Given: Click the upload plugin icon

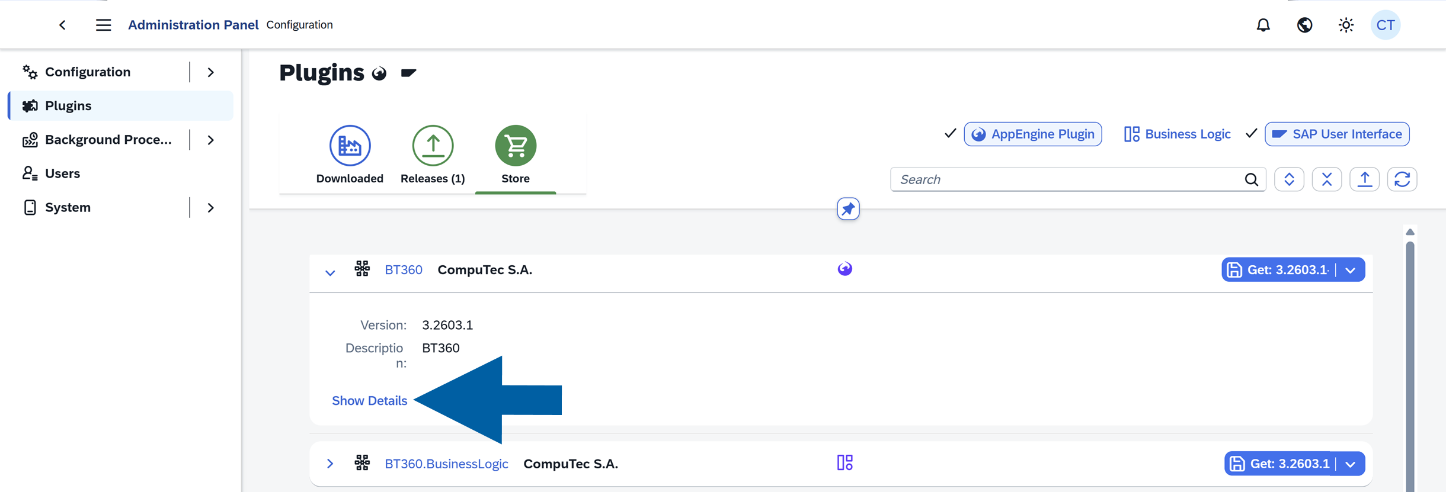Looking at the screenshot, I should pos(1365,179).
